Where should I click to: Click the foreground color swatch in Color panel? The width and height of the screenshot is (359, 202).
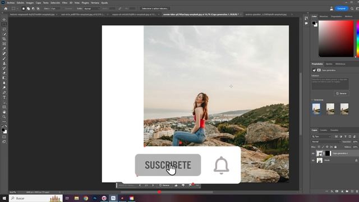pos(314,22)
